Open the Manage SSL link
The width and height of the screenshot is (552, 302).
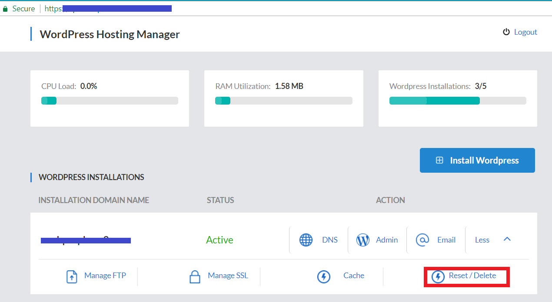tap(228, 276)
